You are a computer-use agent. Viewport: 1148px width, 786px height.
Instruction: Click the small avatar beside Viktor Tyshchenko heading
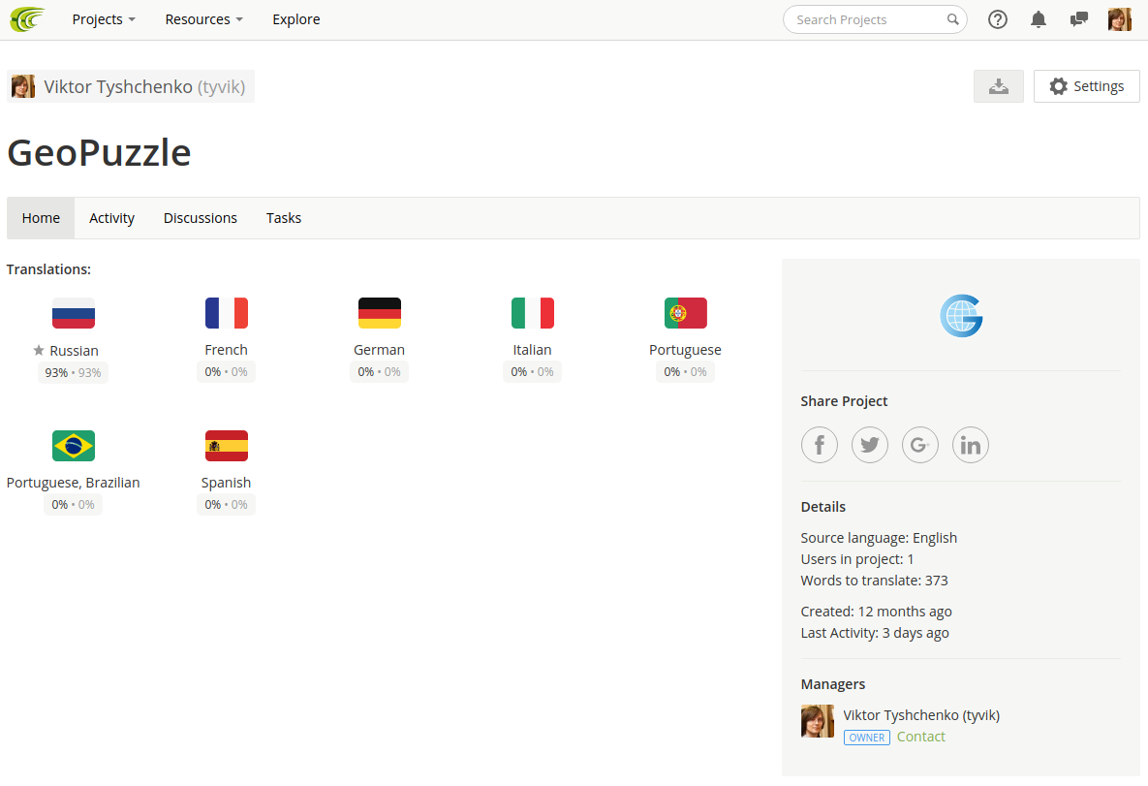click(x=23, y=86)
